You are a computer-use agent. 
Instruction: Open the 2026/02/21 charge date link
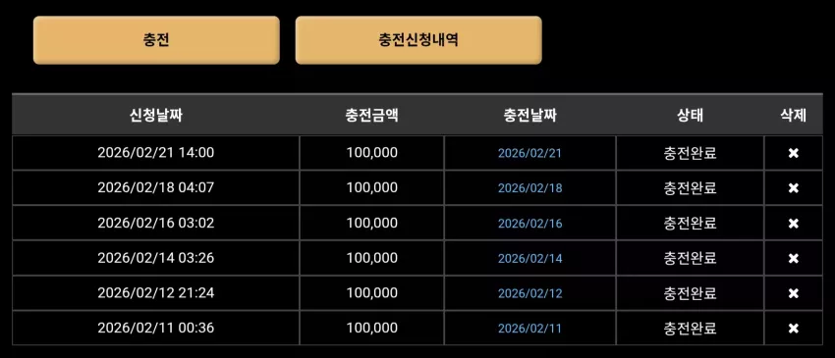pos(529,153)
